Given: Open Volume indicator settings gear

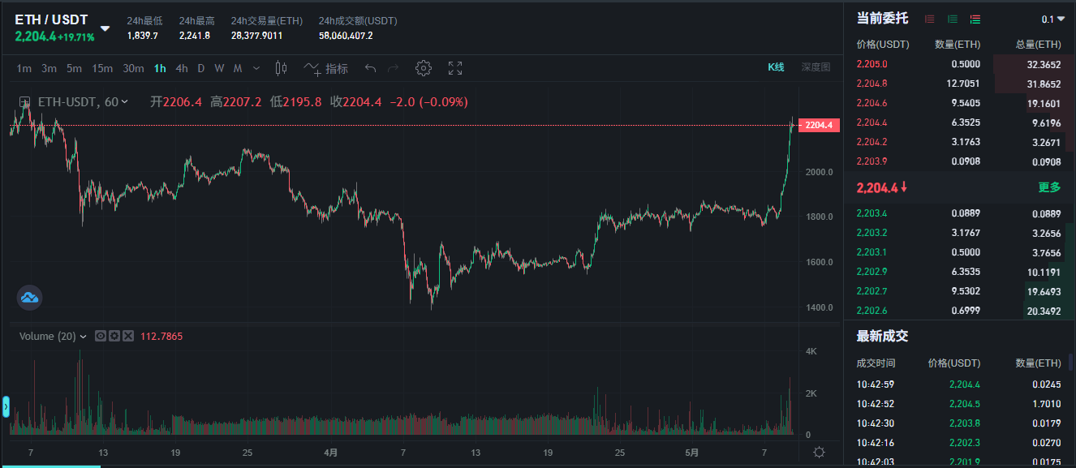Looking at the screenshot, I should tap(114, 336).
